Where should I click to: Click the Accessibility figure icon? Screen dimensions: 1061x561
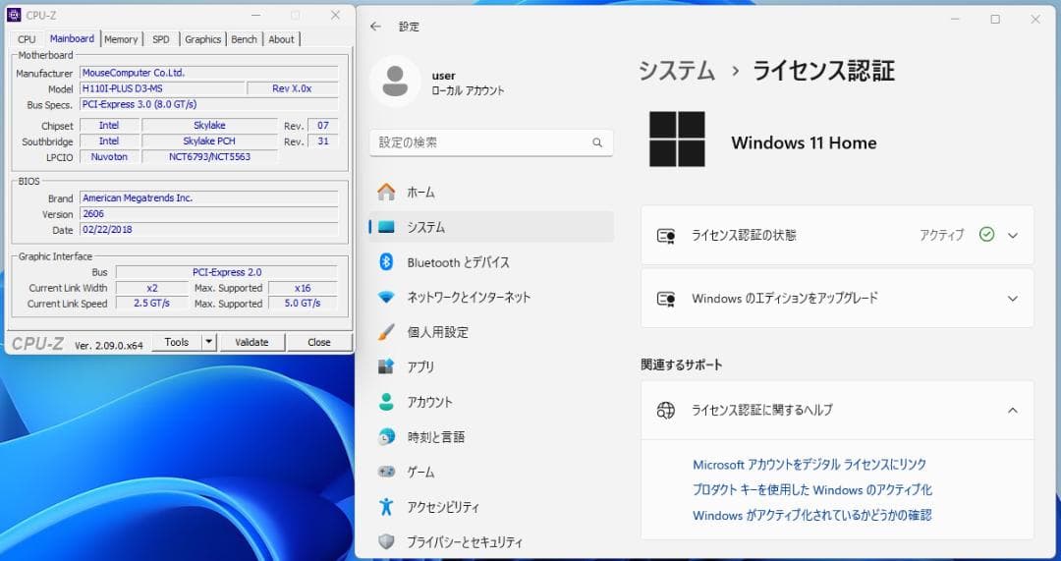(x=386, y=507)
